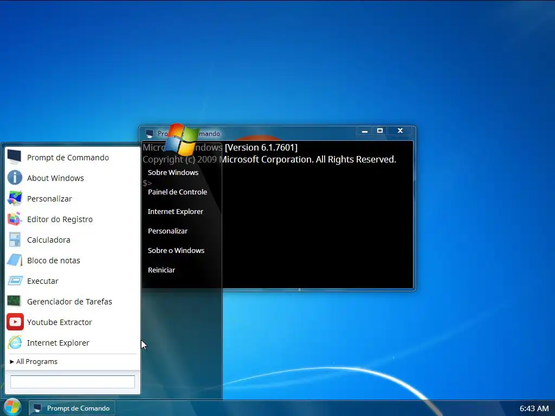Screen dimensions: 555x416
Task: Click the Gerenciador de Tarefas label
Action: tap(69, 301)
